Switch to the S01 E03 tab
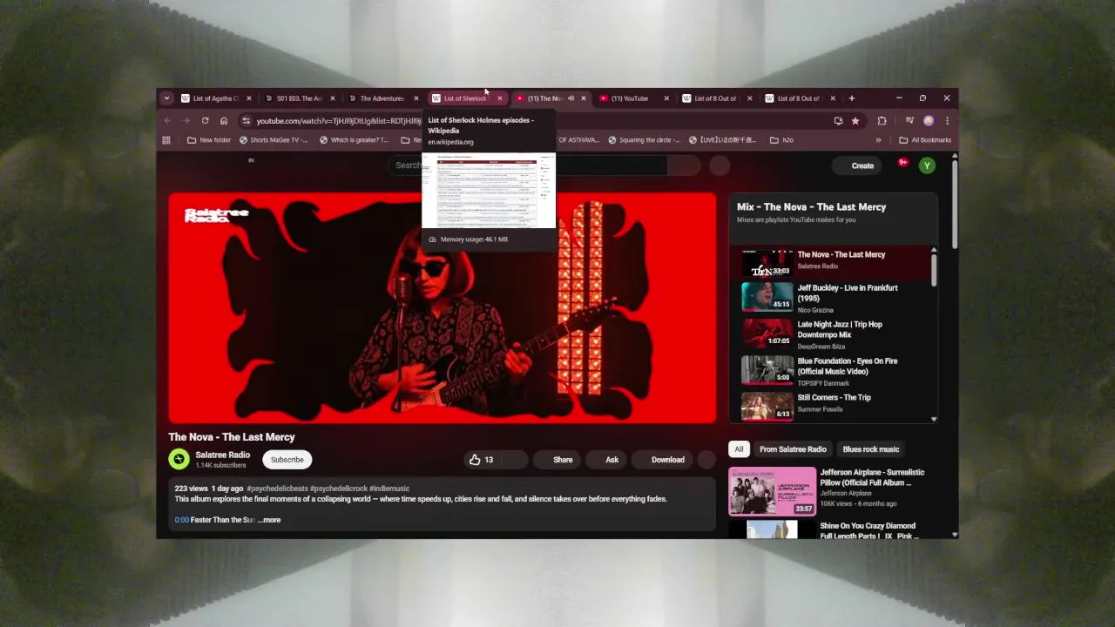The height and width of the screenshot is (627, 1115). [299, 98]
